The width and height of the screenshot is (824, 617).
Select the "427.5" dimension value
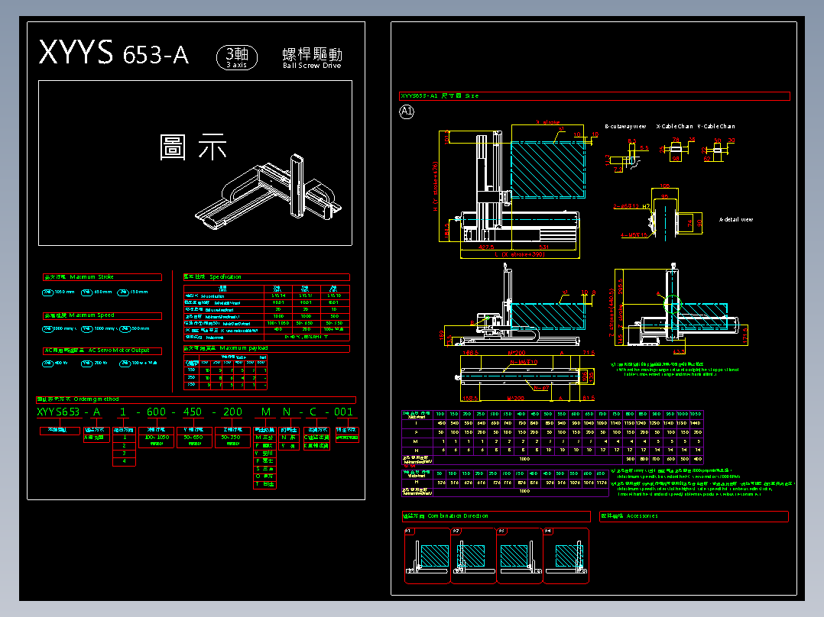(x=486, y=247)
